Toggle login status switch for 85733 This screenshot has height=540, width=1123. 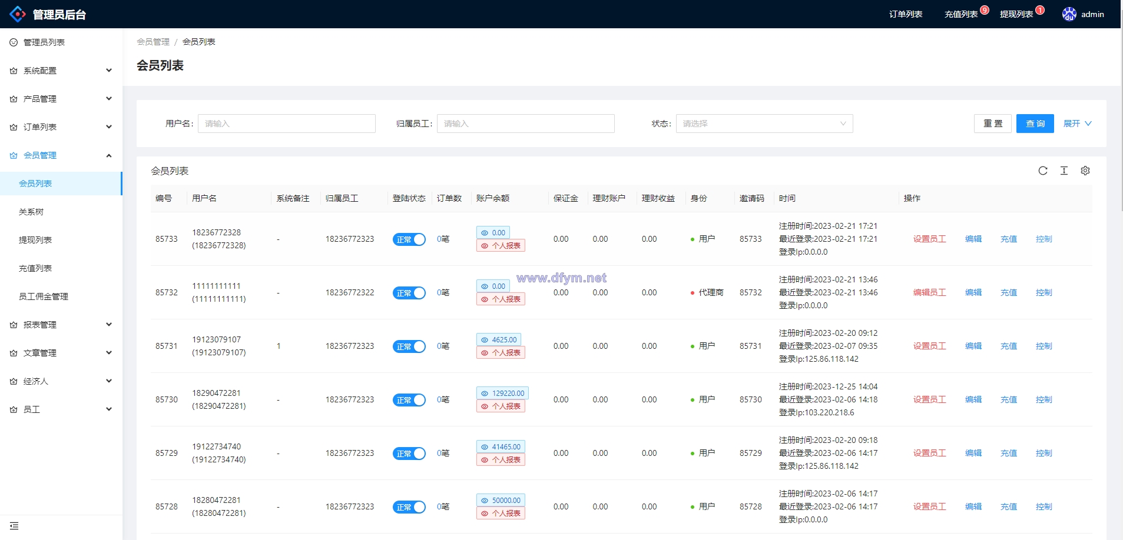(x=409, y=239)
